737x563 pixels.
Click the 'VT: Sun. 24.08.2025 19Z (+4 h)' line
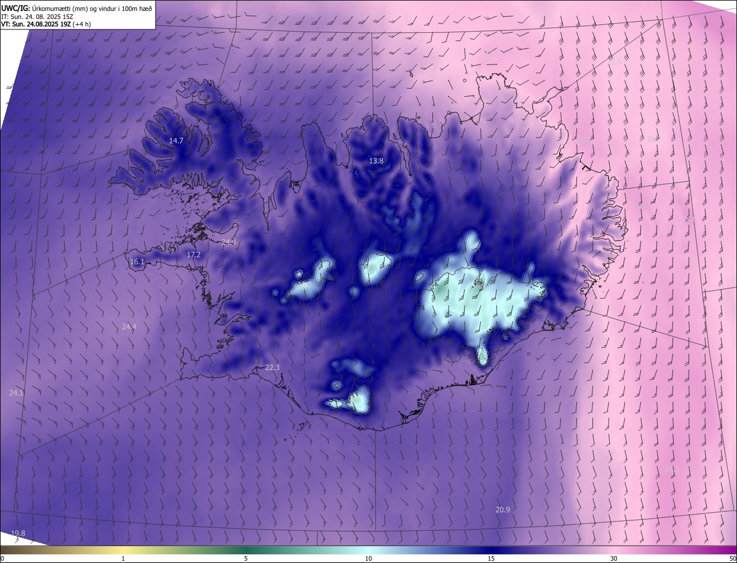point(46,24)
